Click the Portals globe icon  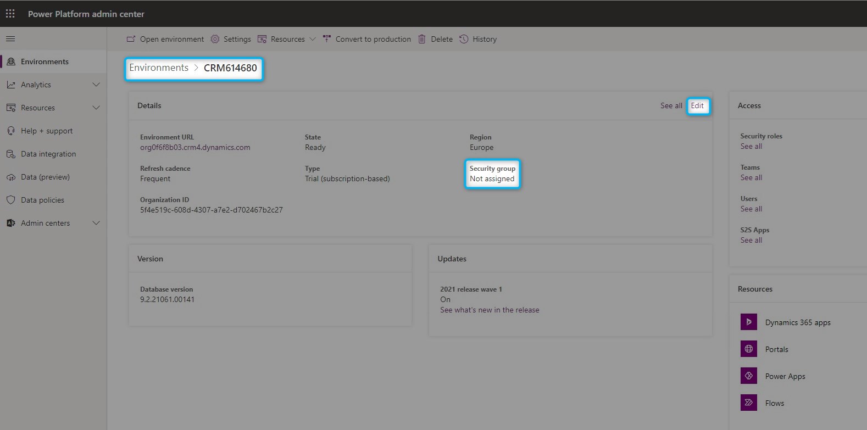pos(748,349)
